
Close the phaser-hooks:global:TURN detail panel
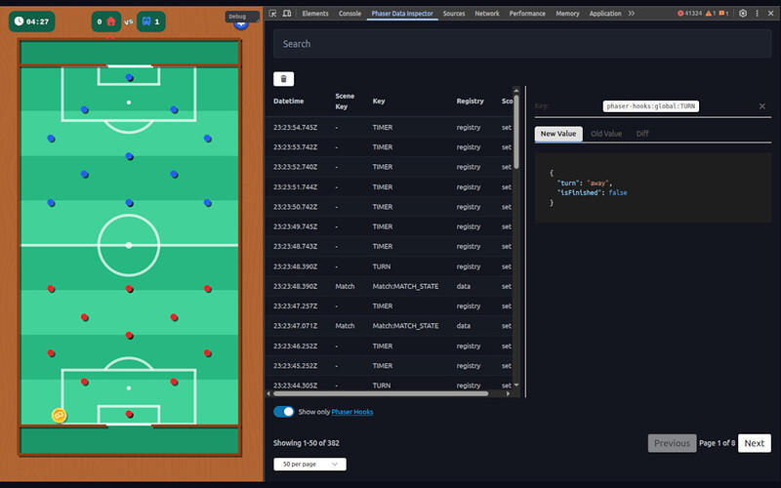pyautogui.click(x=762, y=106)
